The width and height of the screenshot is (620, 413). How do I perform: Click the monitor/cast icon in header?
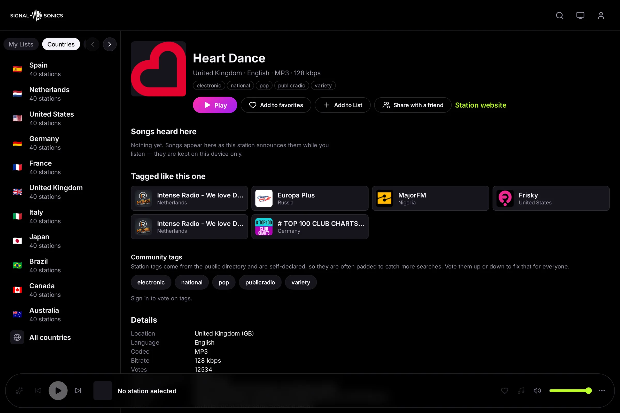click(x=580, y=15)
